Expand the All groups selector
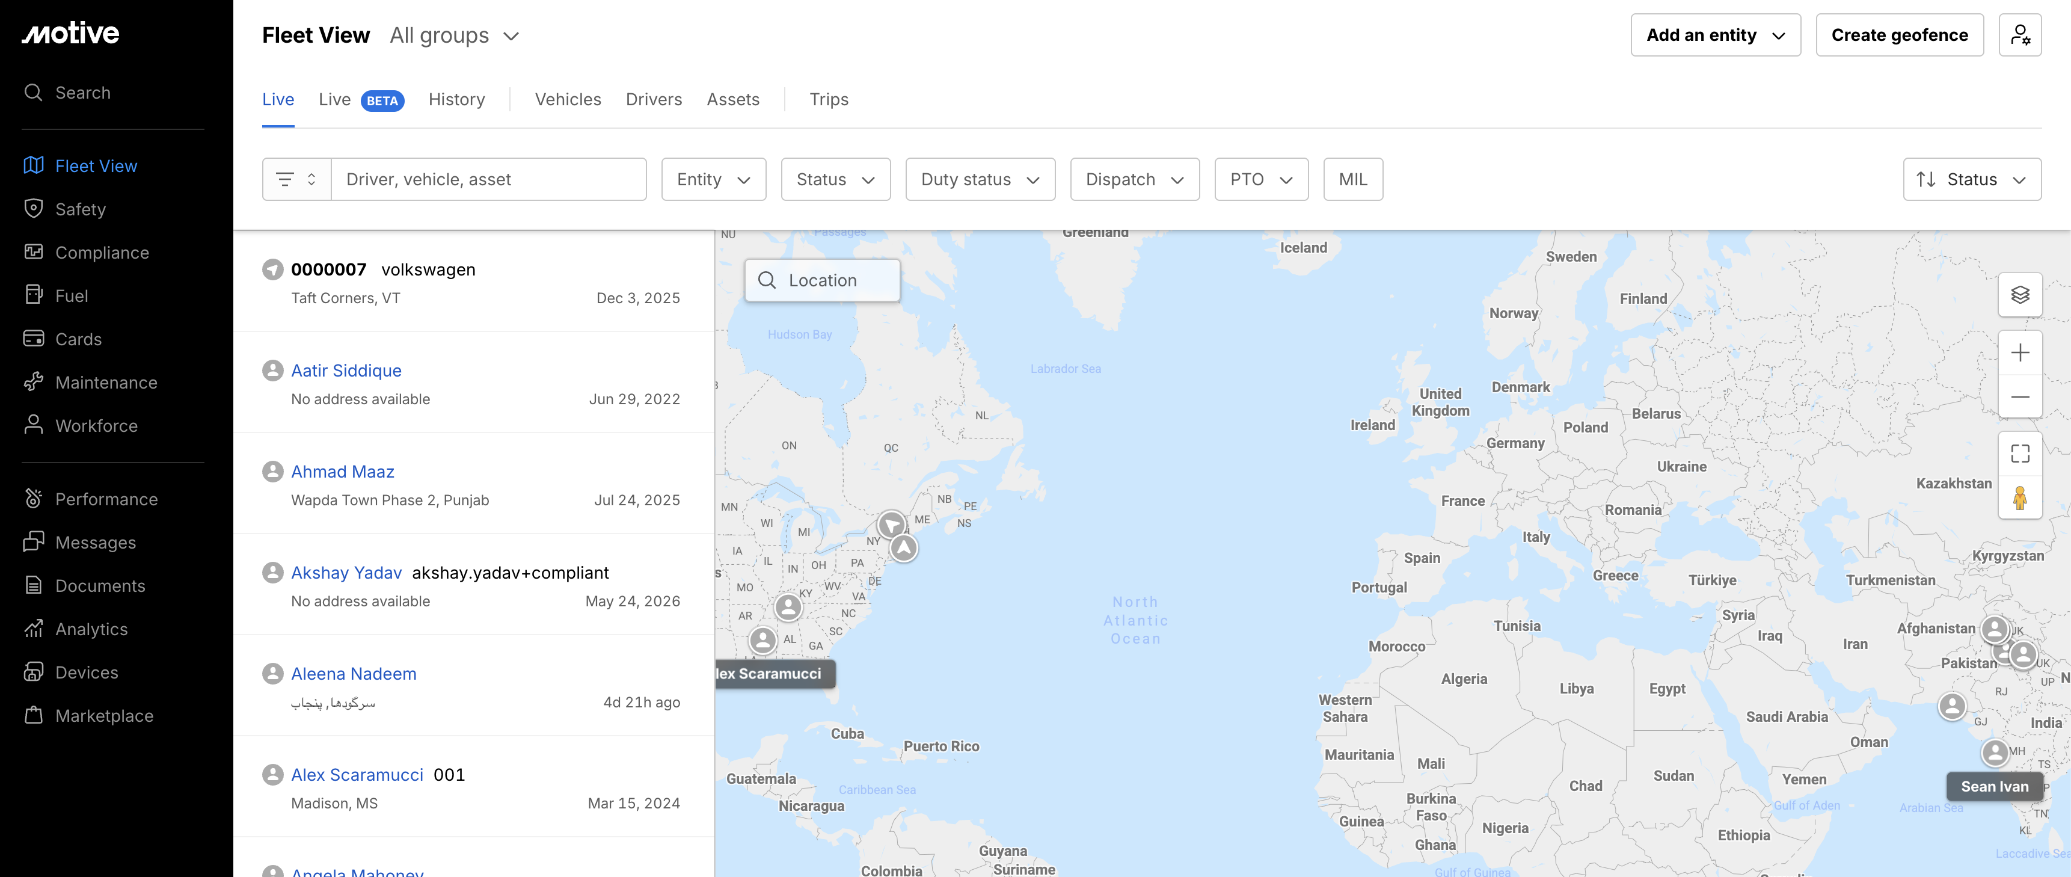Screen dimensions: 2071x877 point(454,35)
